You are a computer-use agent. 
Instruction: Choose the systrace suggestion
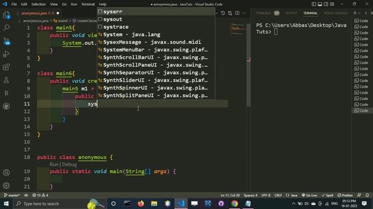[x=156, y=27]
